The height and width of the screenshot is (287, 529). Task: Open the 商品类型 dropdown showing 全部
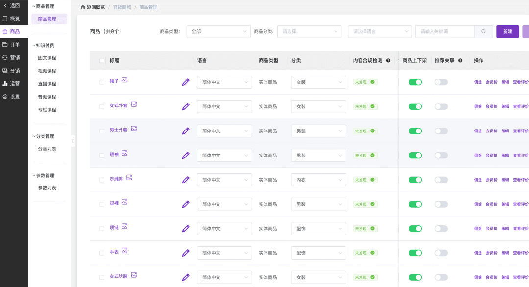(x=218, y=31)
